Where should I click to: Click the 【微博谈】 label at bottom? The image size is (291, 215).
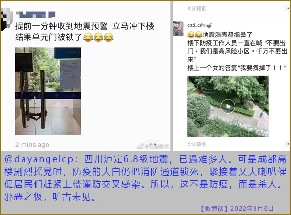214,209
